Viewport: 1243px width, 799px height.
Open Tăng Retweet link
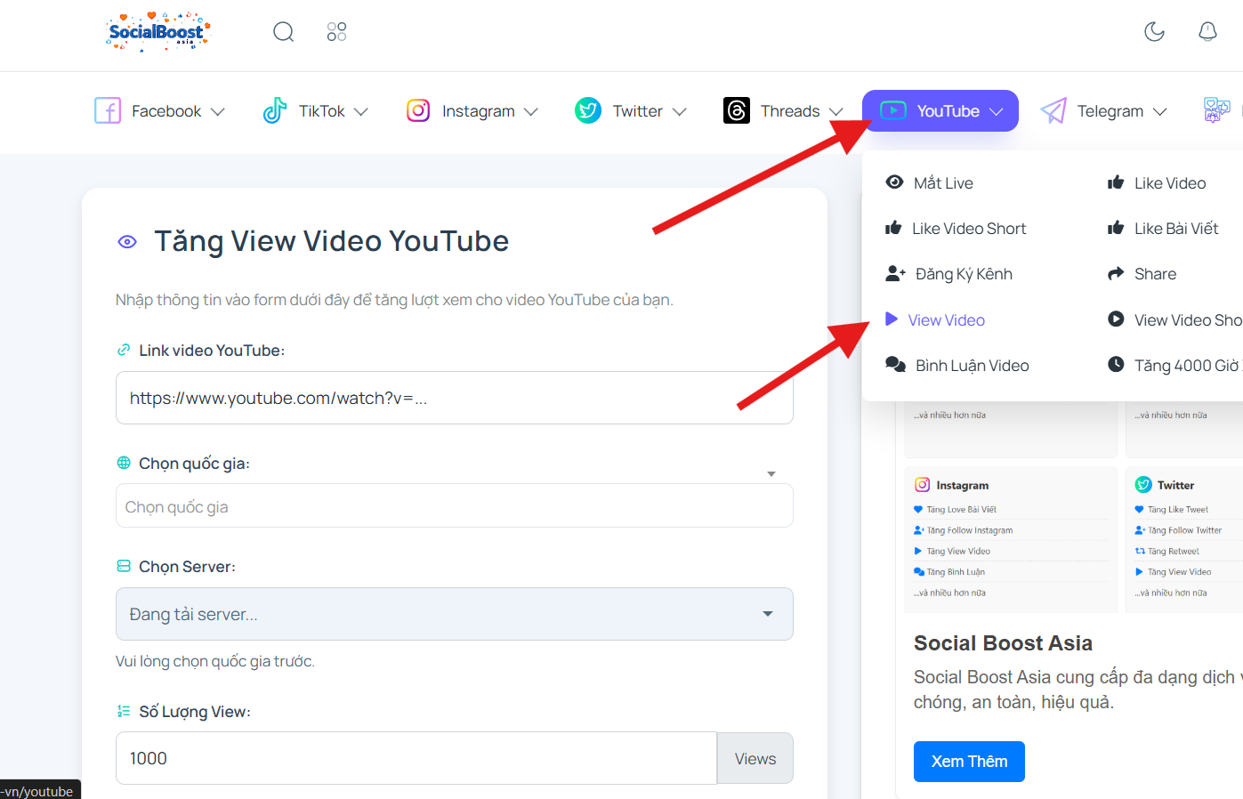1174,552
